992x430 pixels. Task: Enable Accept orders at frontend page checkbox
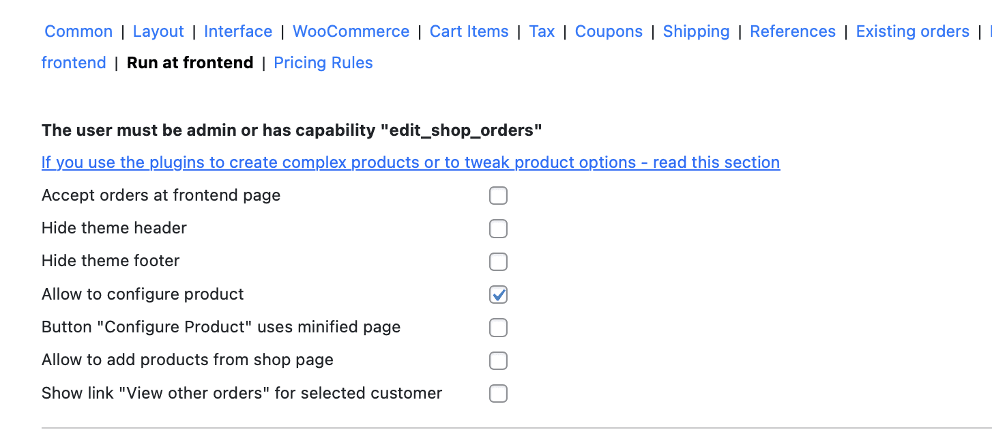[x=498, y=196]
